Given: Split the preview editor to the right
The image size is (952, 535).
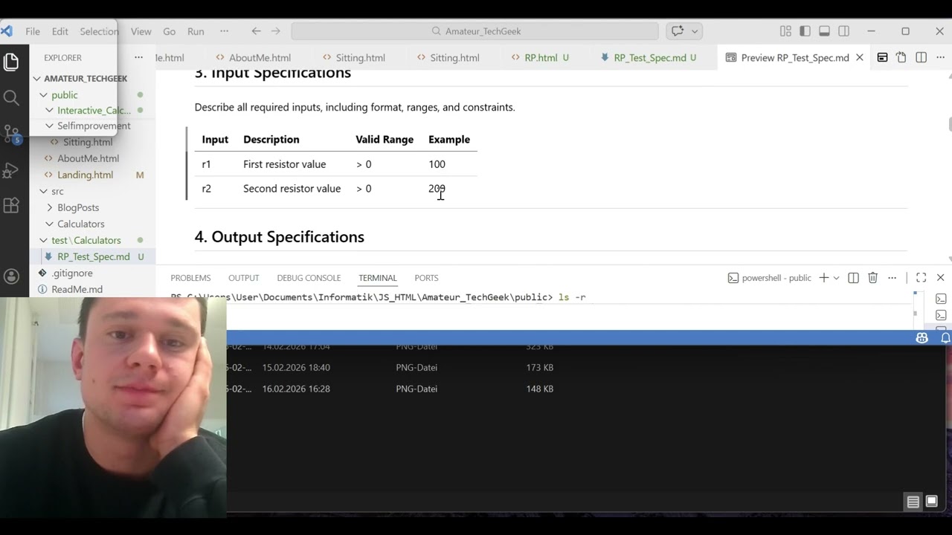Looking at the screenshot, I should [921, 57].
